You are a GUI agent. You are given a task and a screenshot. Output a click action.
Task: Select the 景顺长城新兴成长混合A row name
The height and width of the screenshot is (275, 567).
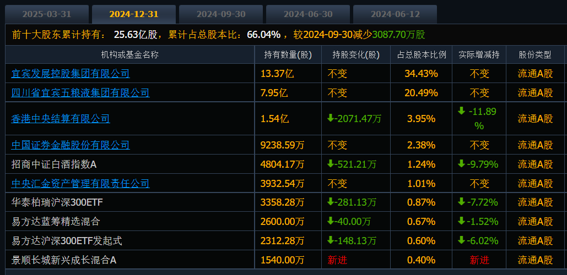coord(64,260)
